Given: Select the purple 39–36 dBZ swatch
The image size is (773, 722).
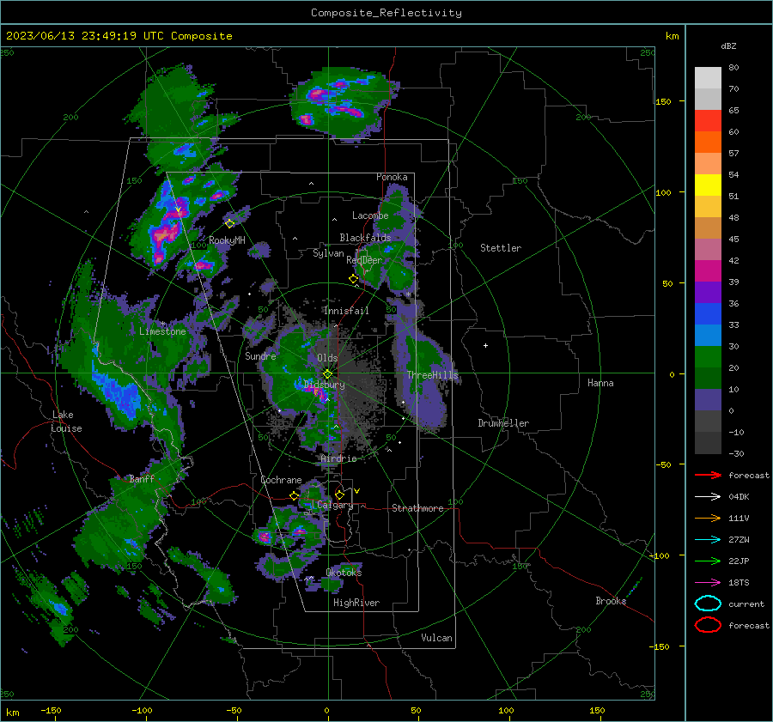Looking at the screenshot, I should pyautogui.click(x=708, y=293).
